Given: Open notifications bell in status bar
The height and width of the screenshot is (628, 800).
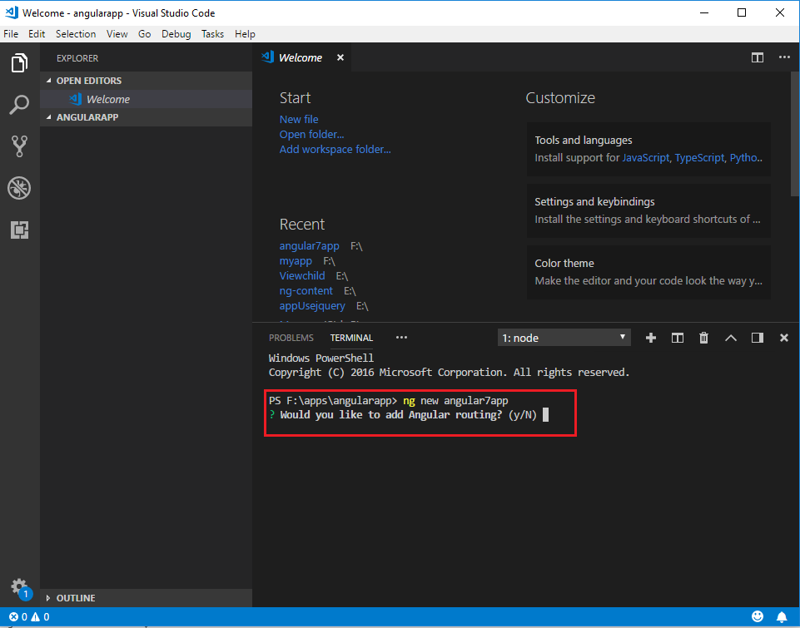Looking at the screenshot, I should (782, 617).
